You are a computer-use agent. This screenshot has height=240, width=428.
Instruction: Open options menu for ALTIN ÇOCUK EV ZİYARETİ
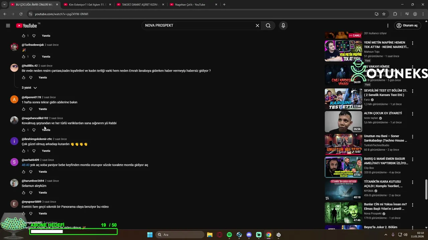point(413,114)
